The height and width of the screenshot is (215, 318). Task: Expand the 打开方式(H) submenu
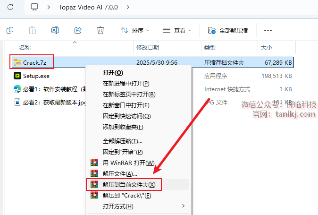pyautogui.click(x=138, y=206)
